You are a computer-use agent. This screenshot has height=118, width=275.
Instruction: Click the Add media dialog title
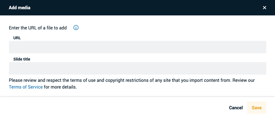pos(19,8)
